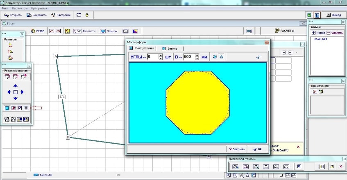
Task: Click the up arrow in Редактирование panel
Action: tap(16, 86)
